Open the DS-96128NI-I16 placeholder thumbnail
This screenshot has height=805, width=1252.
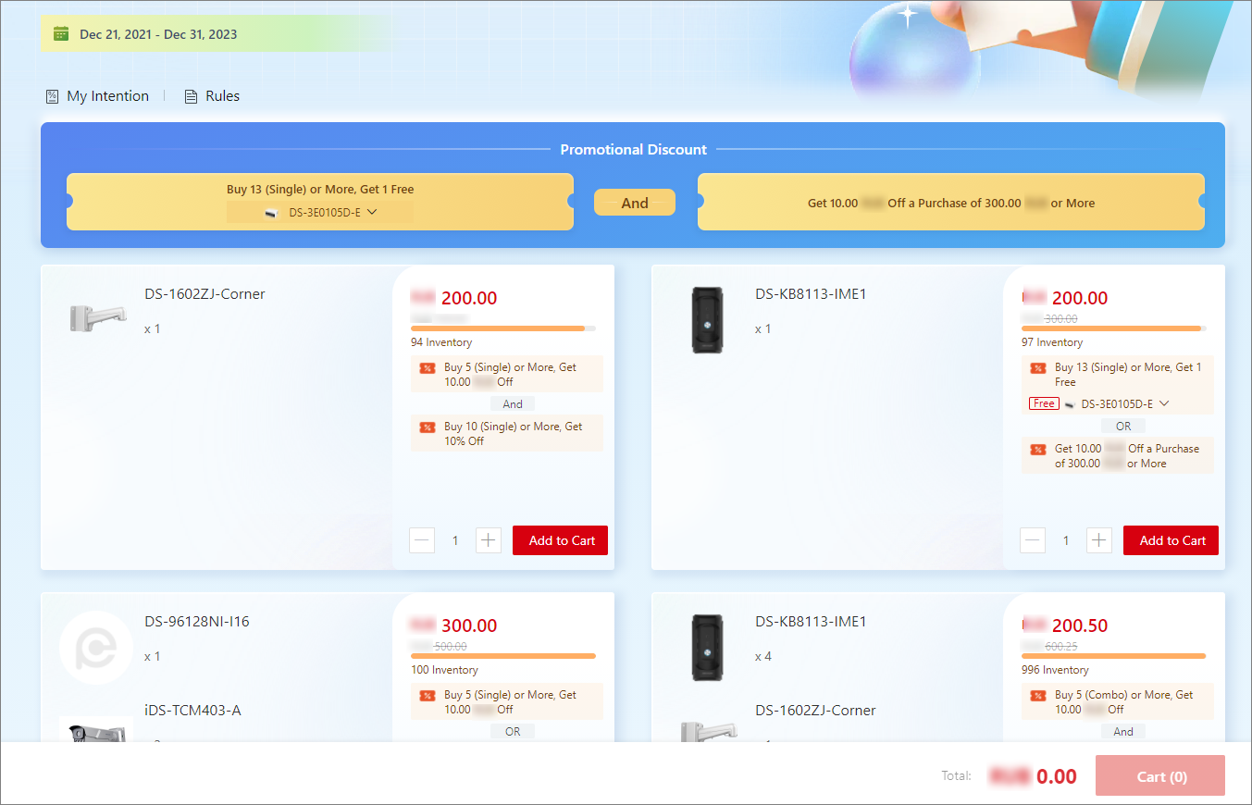point(96,648)
